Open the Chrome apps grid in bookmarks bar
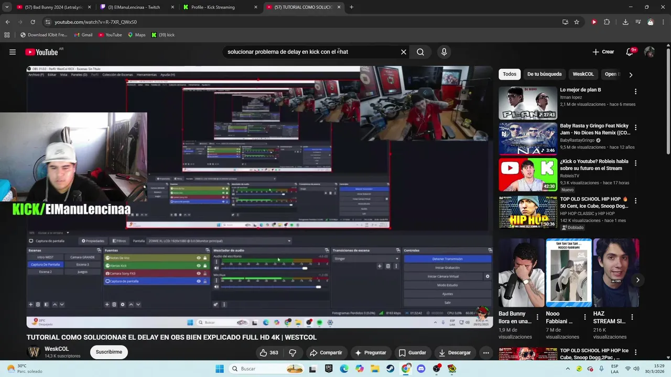Viewport: 671px width, 377px height. point(7,35)
